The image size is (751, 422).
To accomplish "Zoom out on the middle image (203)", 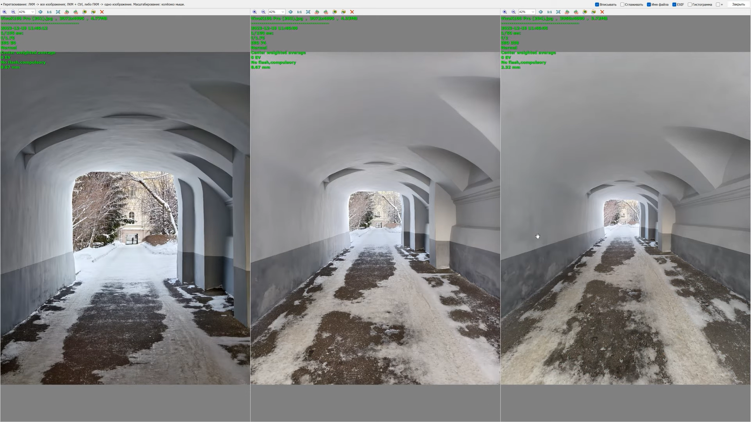I will tap(263, 12).
